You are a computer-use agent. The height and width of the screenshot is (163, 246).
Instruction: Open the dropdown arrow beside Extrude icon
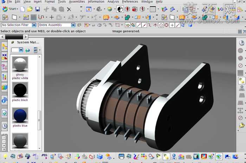pos(111,18)
